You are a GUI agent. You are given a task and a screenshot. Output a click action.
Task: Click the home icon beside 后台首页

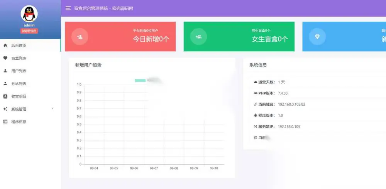pyautogui.click(x=5, y=46)
